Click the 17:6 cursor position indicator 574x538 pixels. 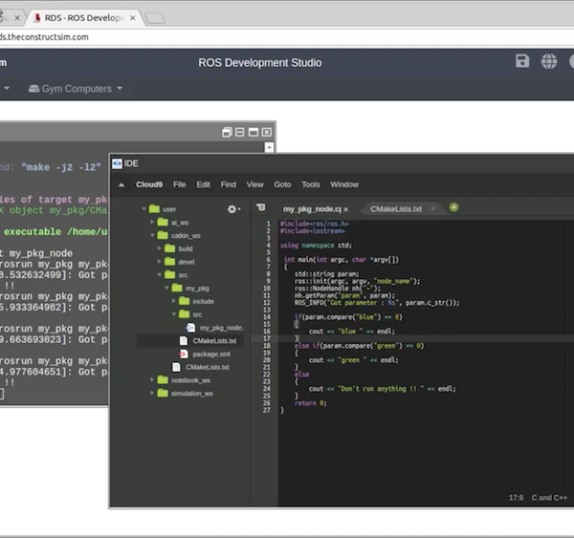(x=516, y=498)
